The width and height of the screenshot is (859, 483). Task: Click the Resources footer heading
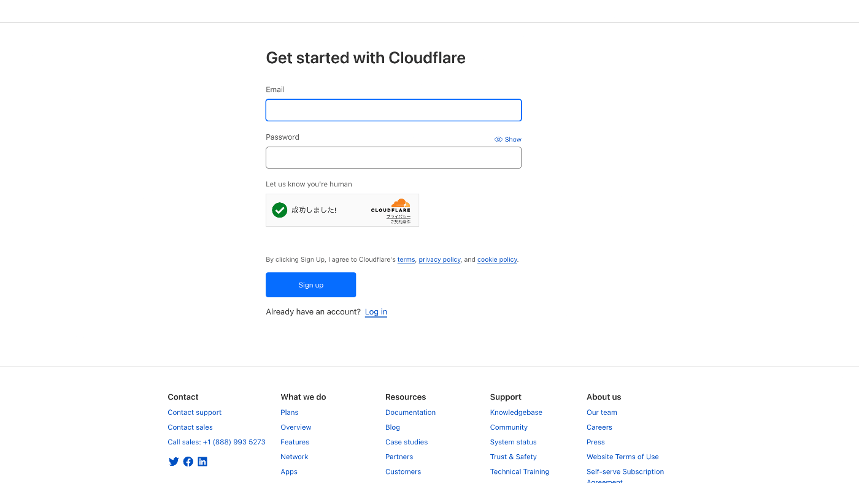point(406,397)
